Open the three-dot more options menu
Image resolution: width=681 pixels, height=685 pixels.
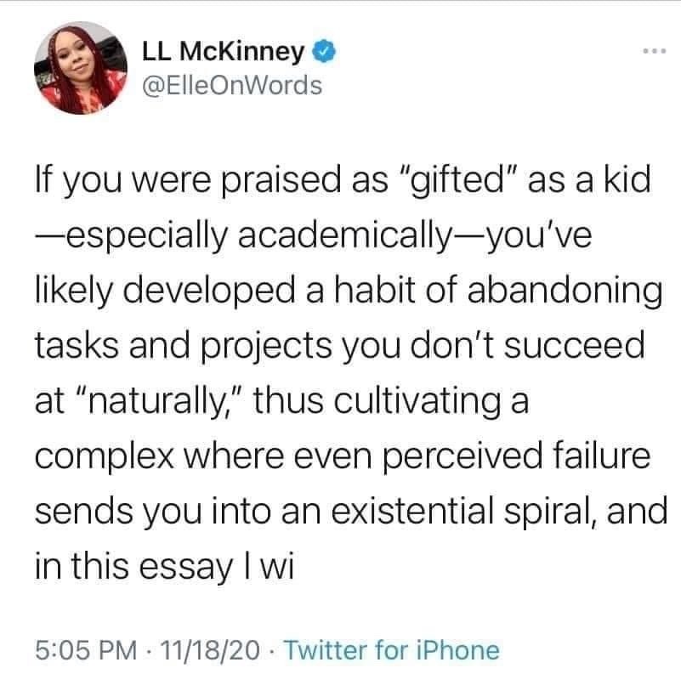(655, 52)
